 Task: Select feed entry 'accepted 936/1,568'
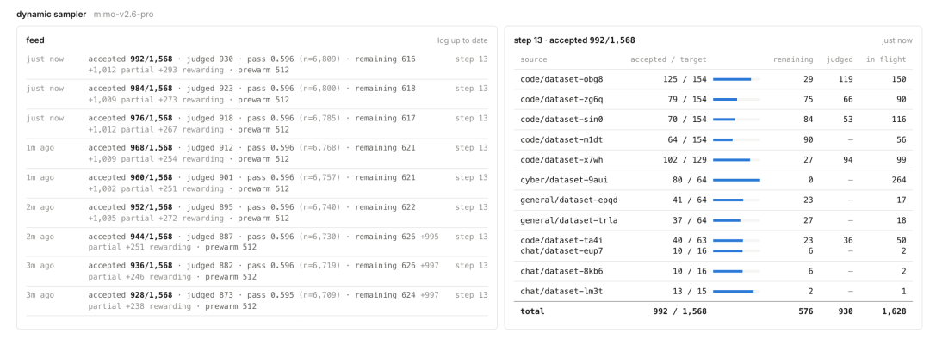click(x=257, y=271)
